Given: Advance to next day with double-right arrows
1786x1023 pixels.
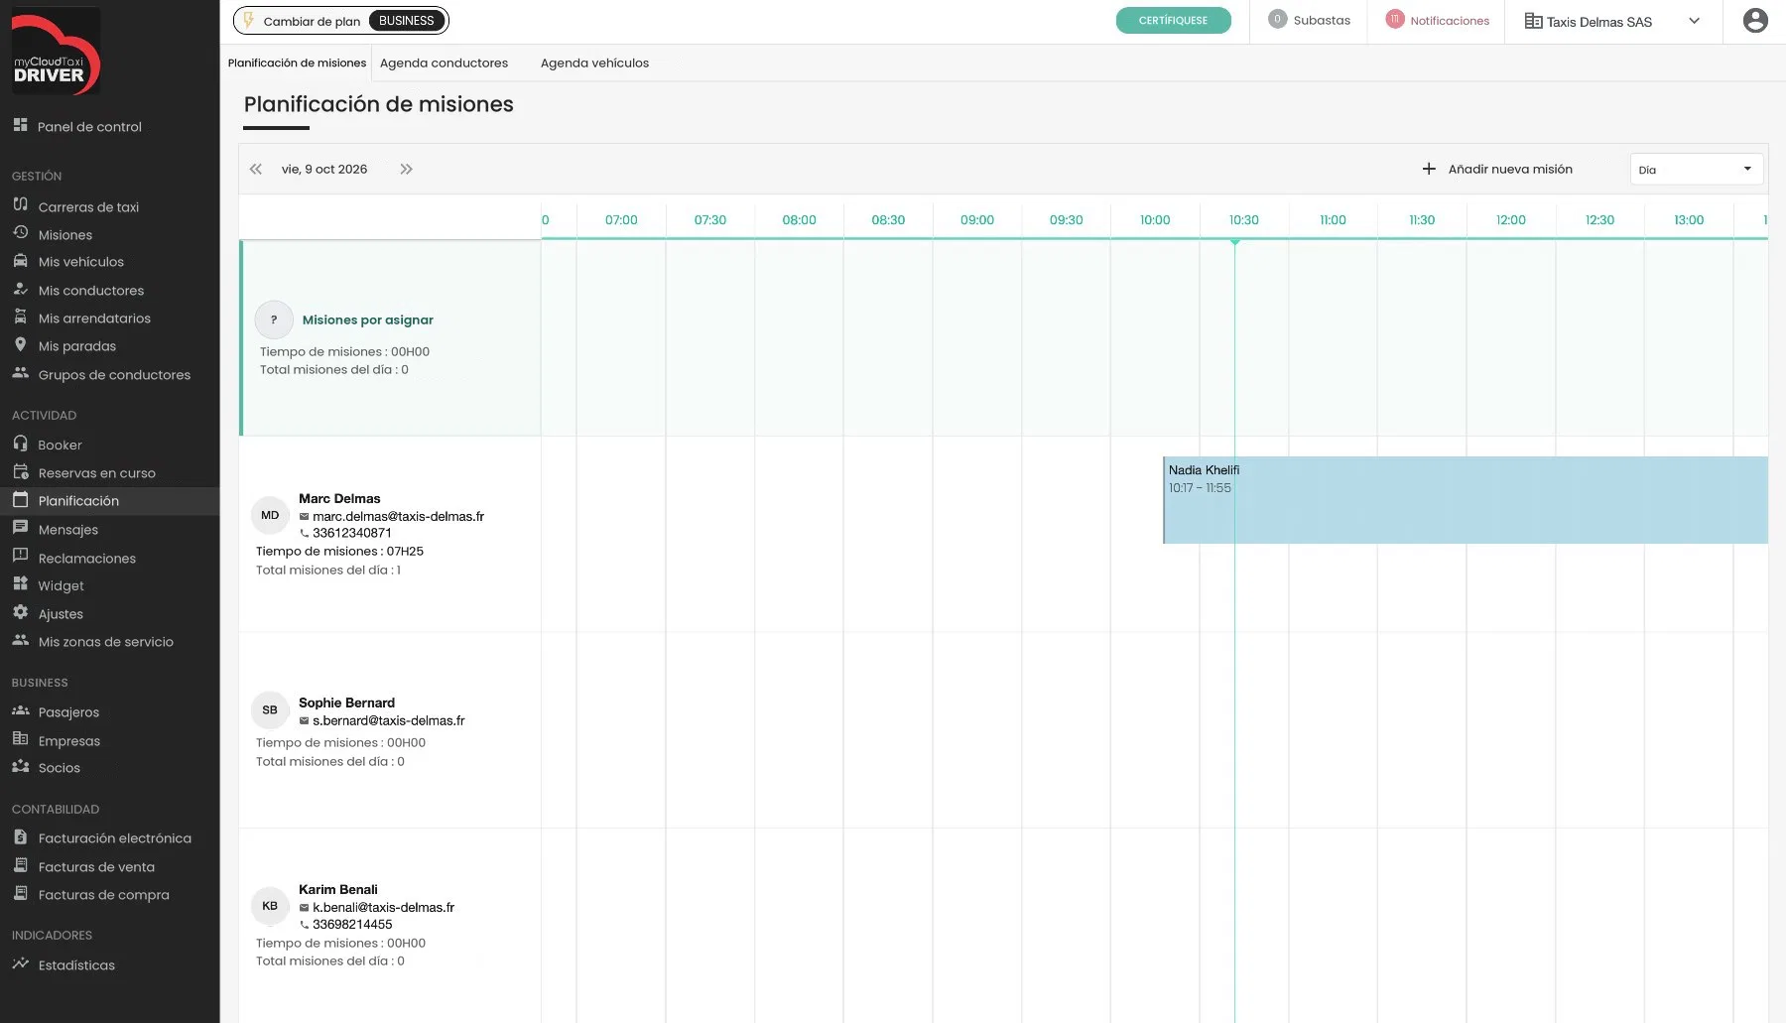Looking at the screenshot, I should (406, 170).
